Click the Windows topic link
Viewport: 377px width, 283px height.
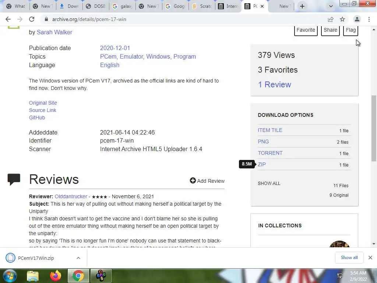(x=158, y=56)
